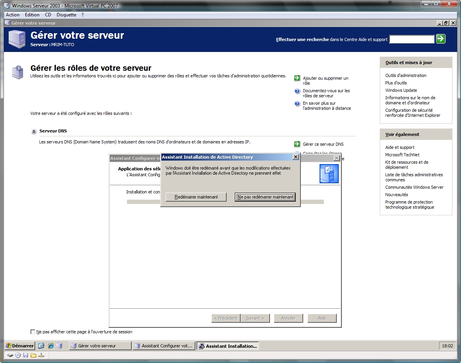Click the green search arrow button
Screen dimensions: 461x363
(x=440, y=39)
